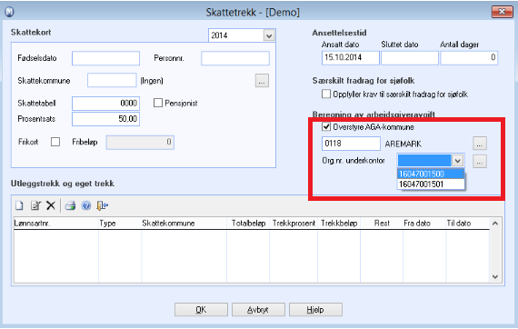Close the Skattetrekk dialog window
The width and height of the screenshot is (518, 329).
502,12
